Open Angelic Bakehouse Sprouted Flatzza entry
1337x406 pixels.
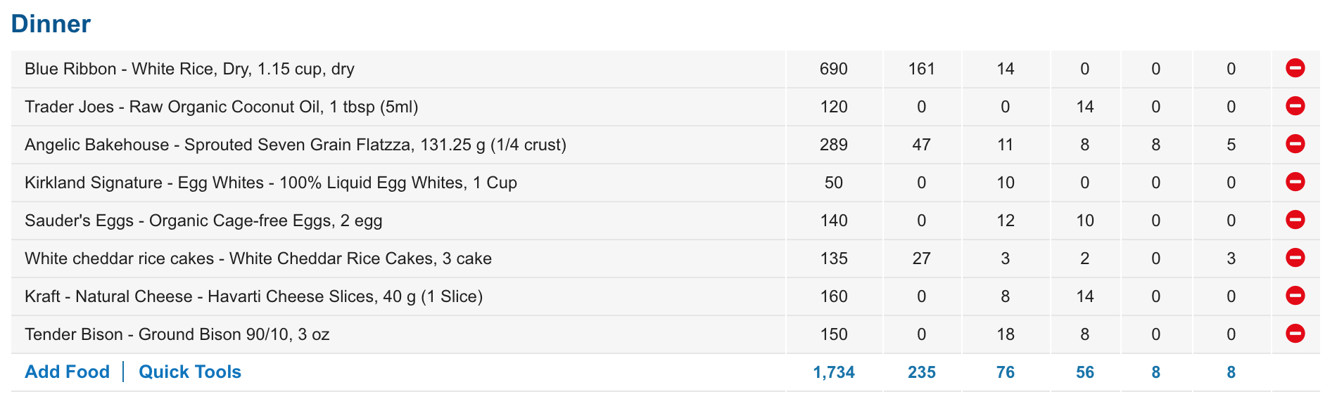[296, 145]
